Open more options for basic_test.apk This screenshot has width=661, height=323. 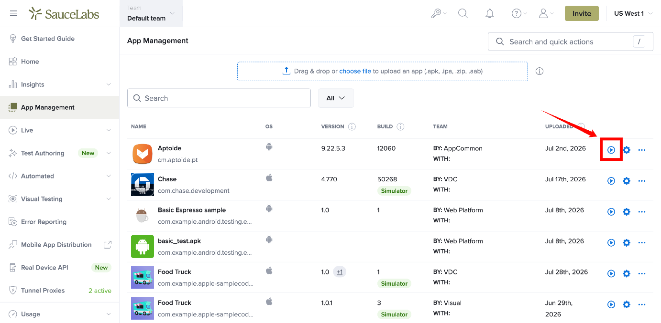coord(642,243)
